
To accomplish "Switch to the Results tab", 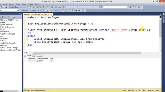I will tap(28, 56).
